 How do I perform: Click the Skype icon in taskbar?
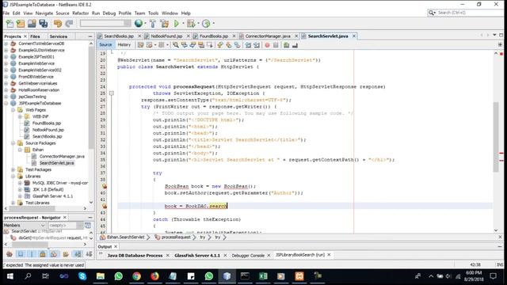82,276
